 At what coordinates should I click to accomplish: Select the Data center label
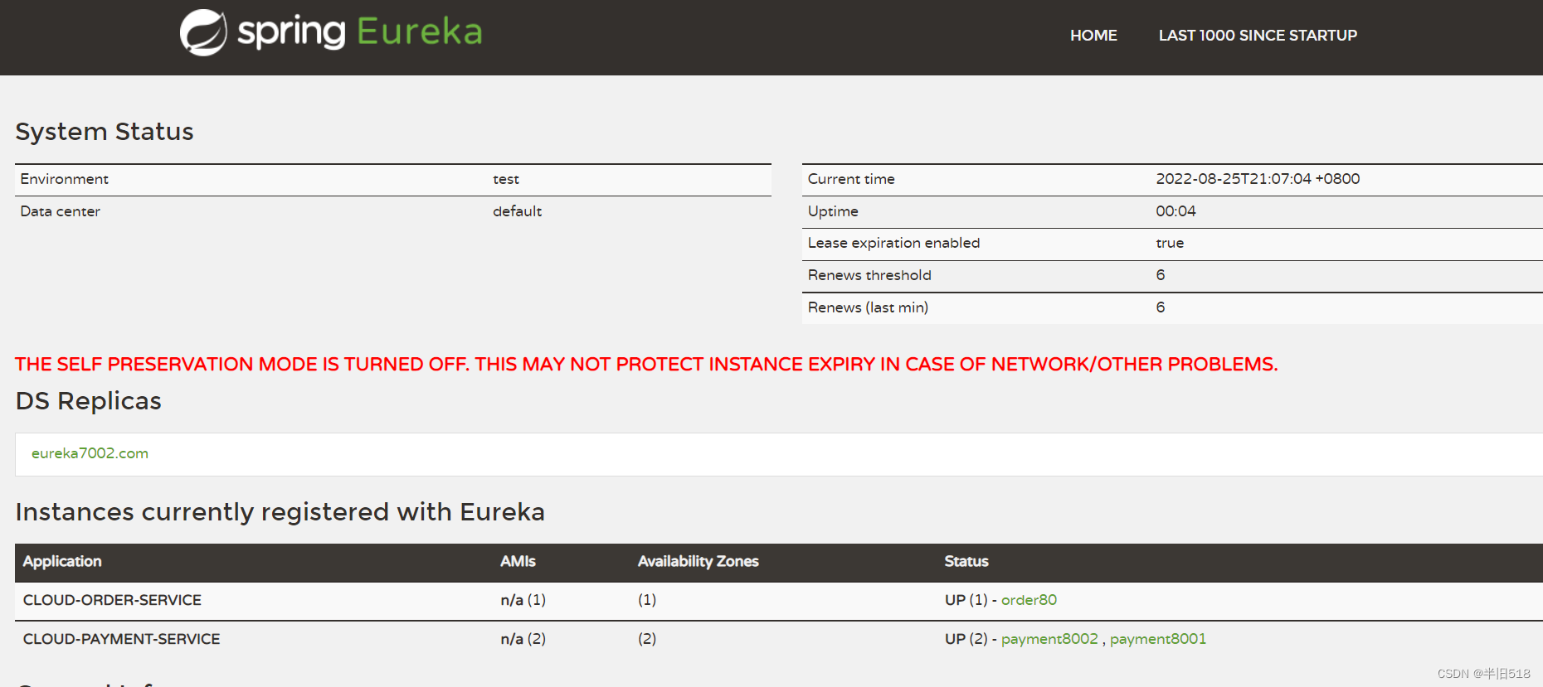click(61, 211)
